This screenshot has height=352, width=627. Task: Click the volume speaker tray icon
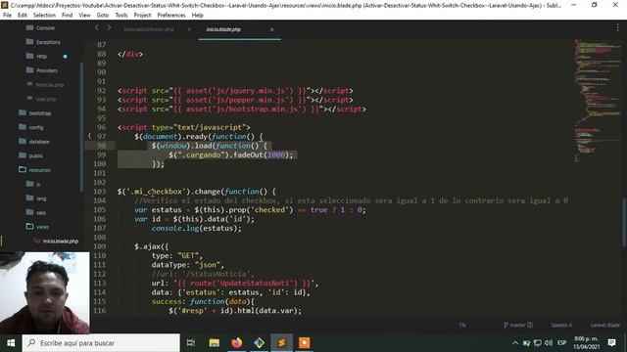549,343
